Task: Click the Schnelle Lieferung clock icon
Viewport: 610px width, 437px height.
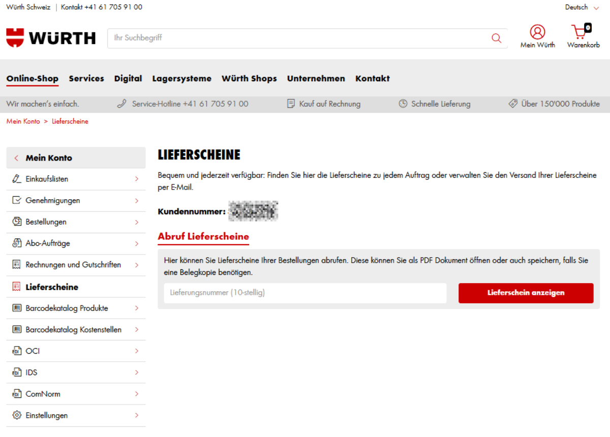Action: (403, 104)
